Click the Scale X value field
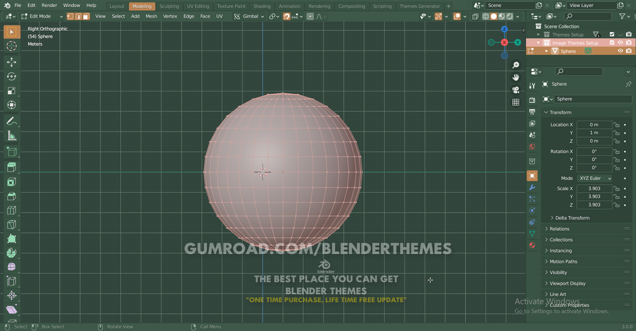Screen dimensions: 636x331 click(x=594, y=189)
